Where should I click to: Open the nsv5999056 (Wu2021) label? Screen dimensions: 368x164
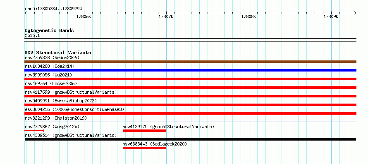(48, 75)
